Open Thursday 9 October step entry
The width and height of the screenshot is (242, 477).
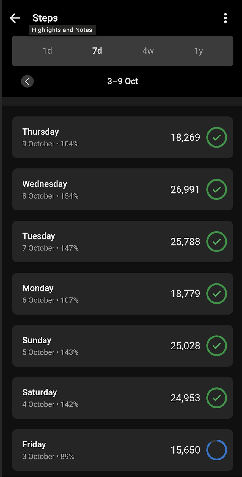coord(110,137)
